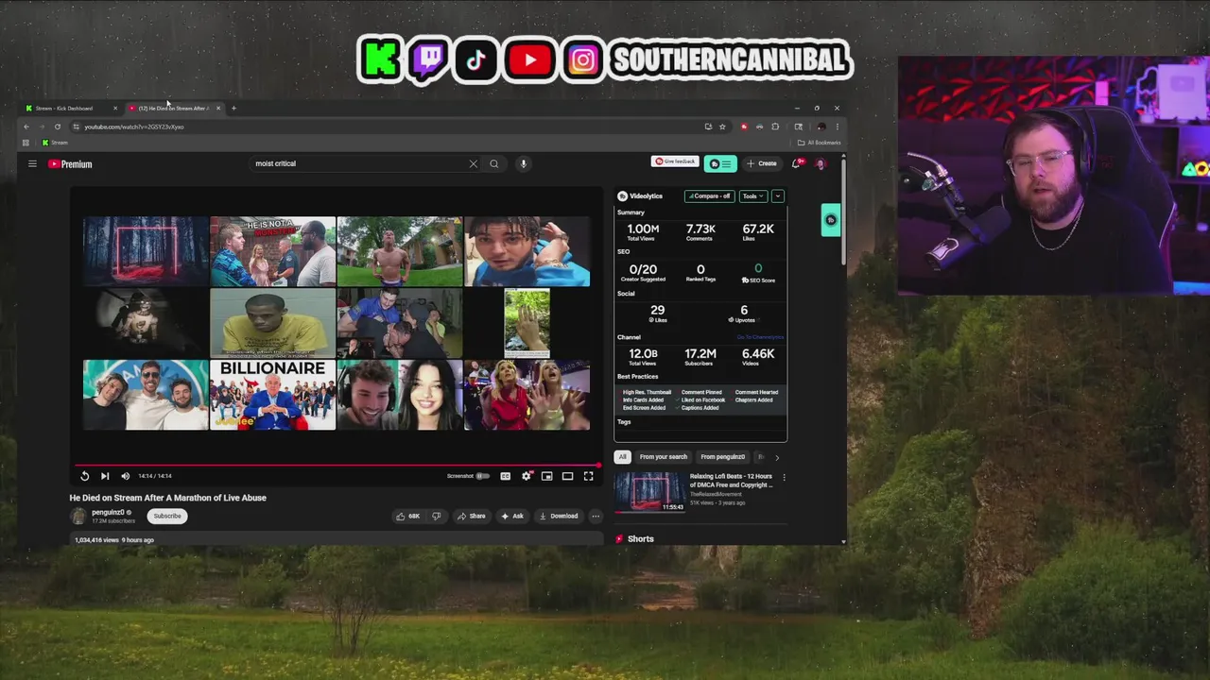The height and width of the screenshot is (680, 1210).
Task: Click the Create button
Action: [x=762, y=163]
